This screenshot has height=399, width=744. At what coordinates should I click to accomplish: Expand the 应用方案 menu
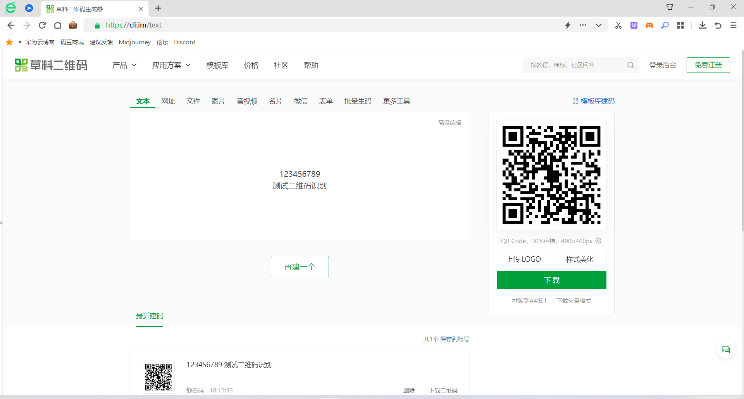tap(171, 65)
